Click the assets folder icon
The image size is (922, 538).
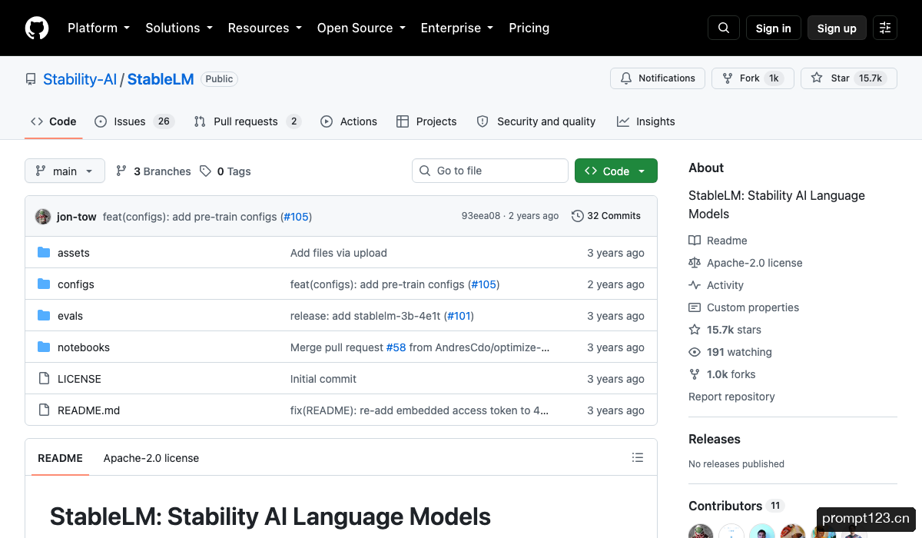[44, 253]
